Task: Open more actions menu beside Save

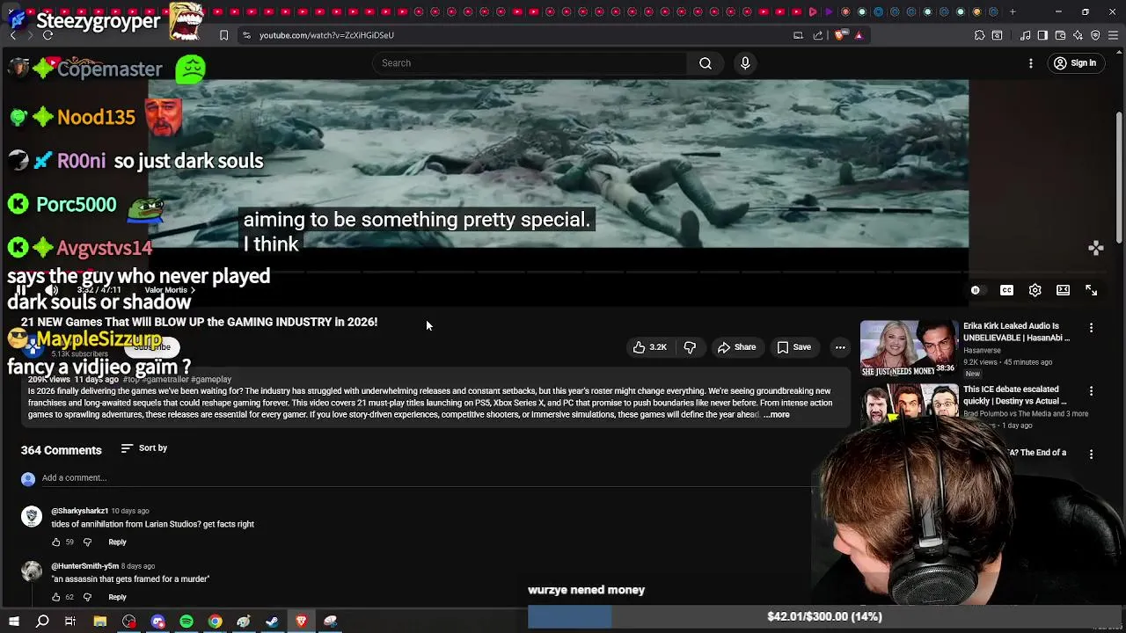Action: coord(840,347)
